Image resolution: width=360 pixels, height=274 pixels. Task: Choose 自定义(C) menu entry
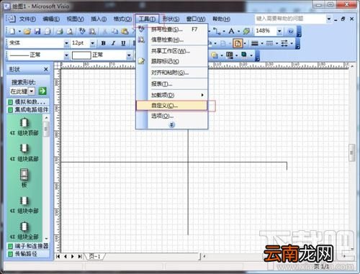click(172, 106)
